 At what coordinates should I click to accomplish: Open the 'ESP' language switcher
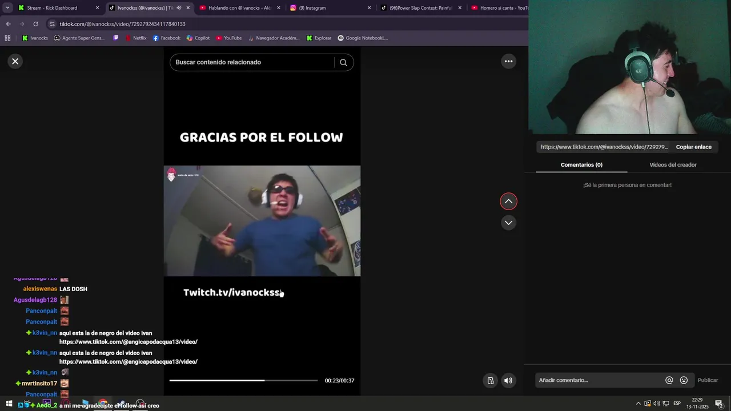[677, 404]
